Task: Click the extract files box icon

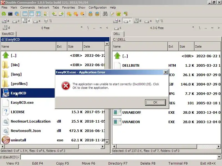Action: click(97, 14)
